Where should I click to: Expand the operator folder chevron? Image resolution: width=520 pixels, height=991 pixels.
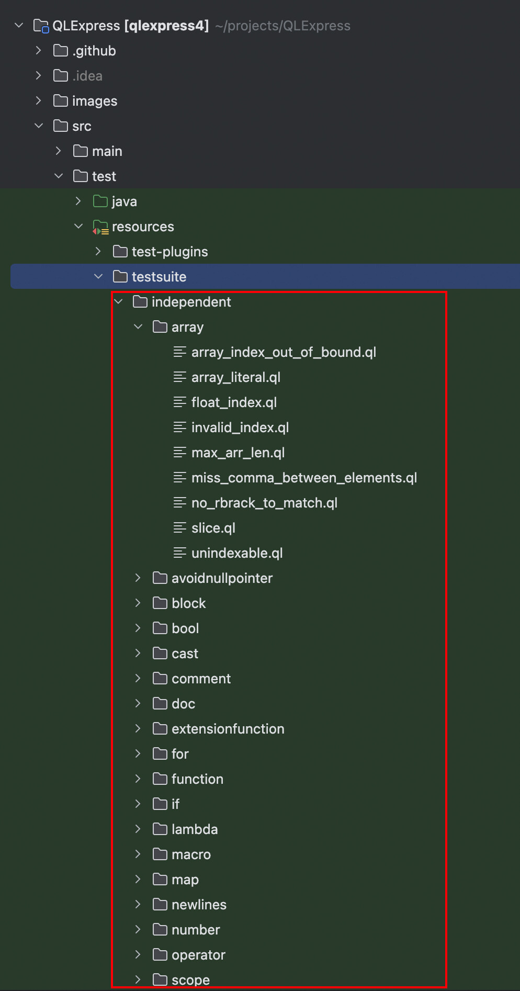pos(138,955)
